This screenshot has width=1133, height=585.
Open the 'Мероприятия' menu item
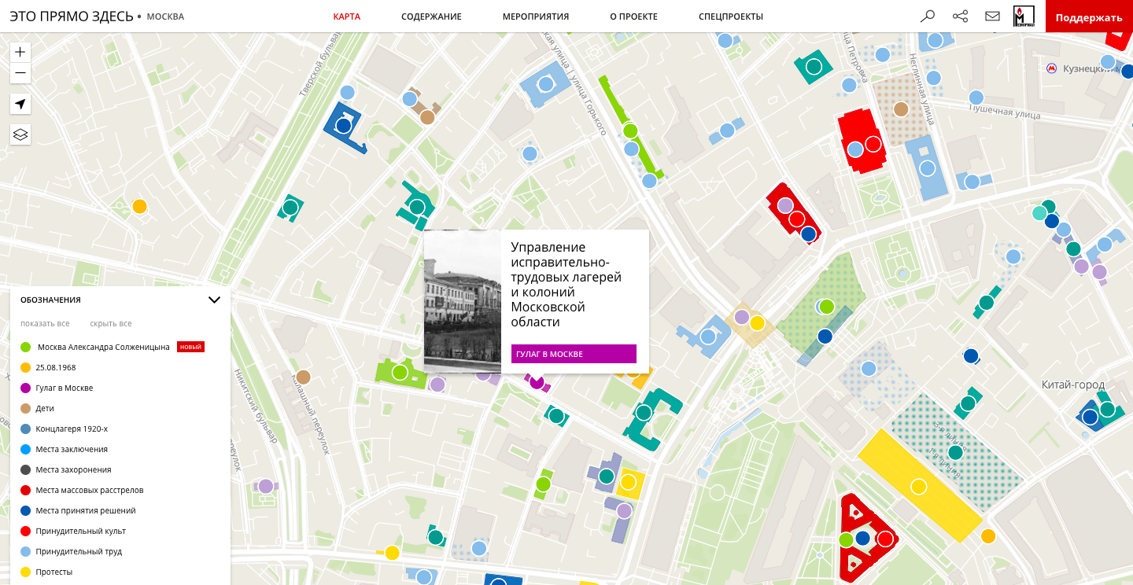[535, 17]
